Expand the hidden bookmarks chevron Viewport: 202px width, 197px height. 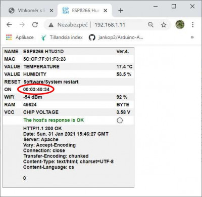coord(192,37)
